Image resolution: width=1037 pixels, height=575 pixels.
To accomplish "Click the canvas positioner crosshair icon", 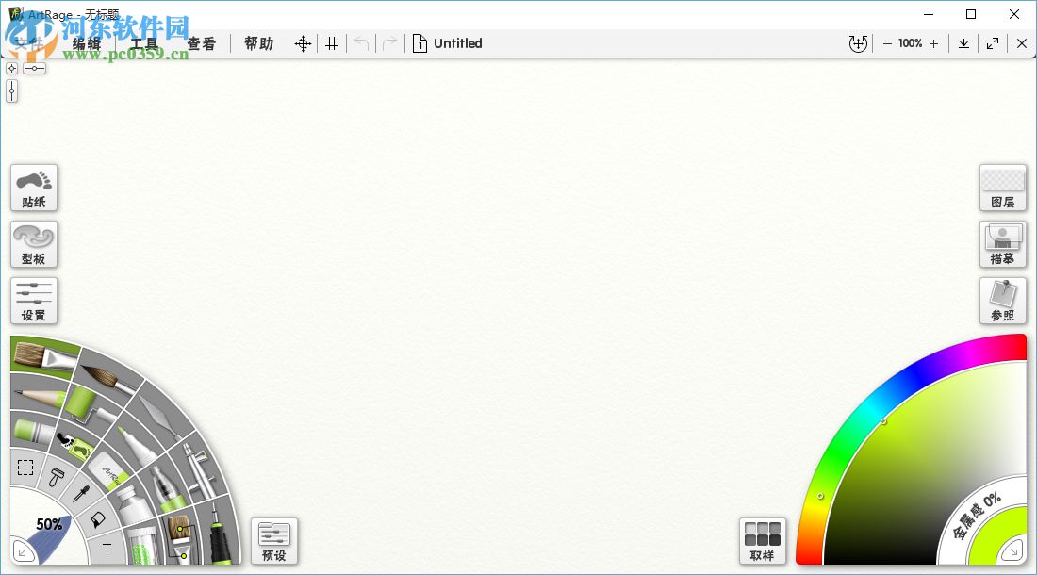I will tap(303, 43).
